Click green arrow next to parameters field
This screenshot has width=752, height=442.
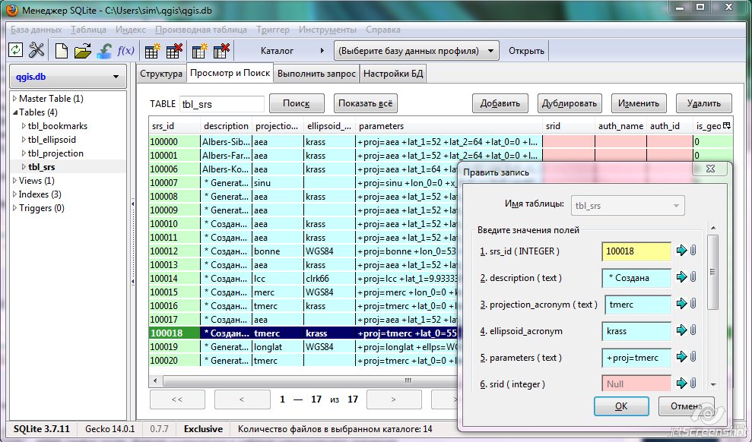[681, 357]
